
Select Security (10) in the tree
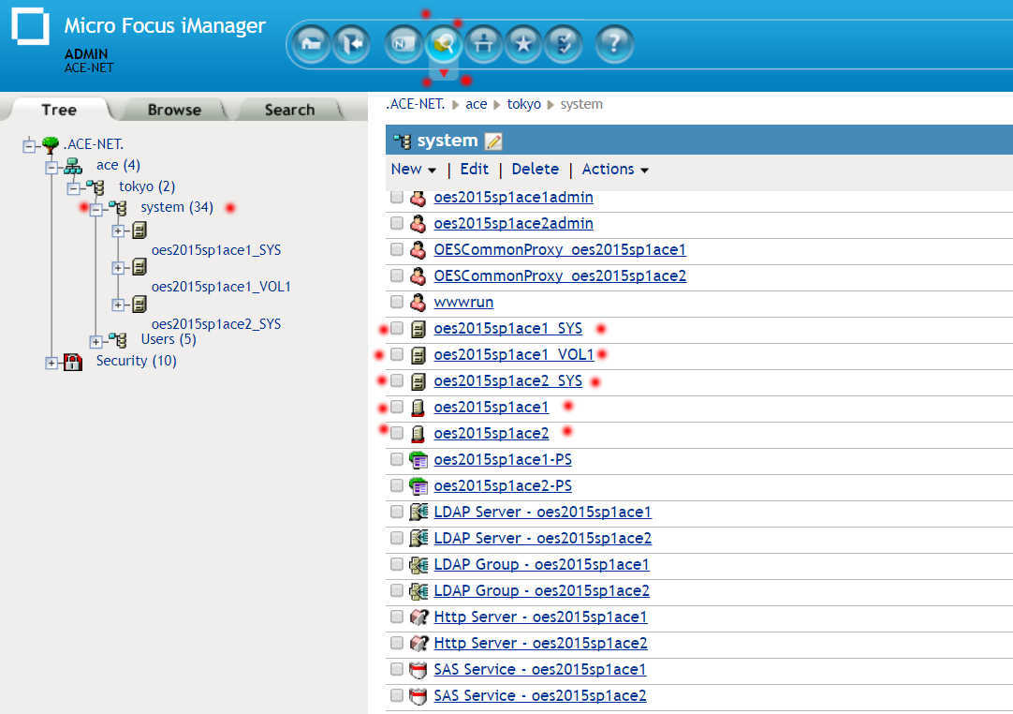point(137,361)
